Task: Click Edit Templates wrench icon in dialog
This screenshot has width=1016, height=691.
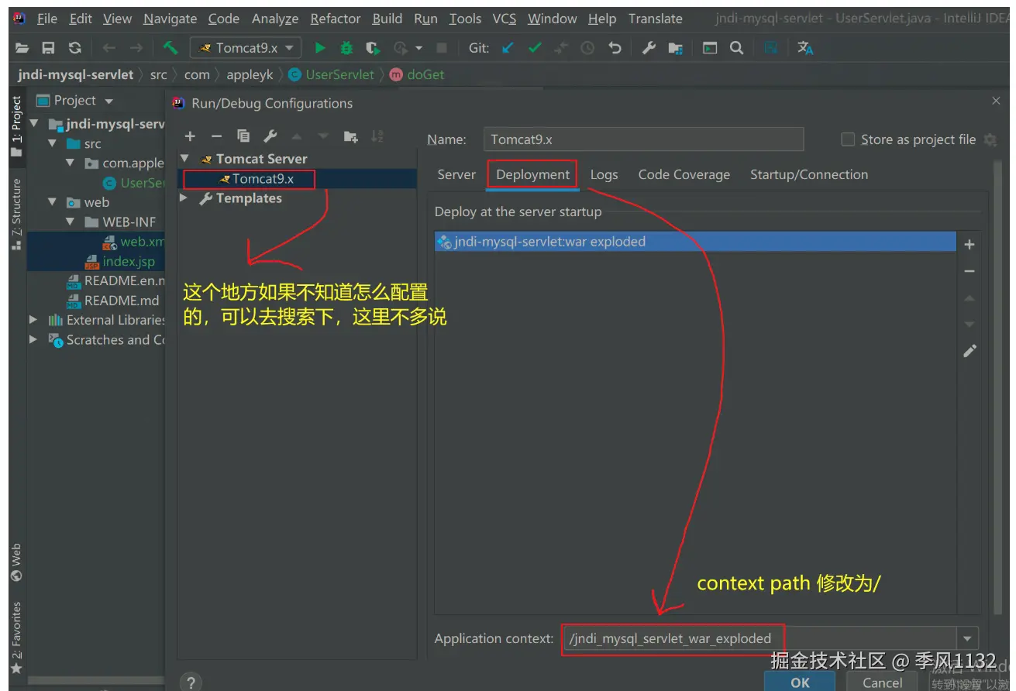Action: click(270, 136)
